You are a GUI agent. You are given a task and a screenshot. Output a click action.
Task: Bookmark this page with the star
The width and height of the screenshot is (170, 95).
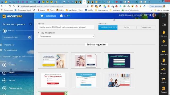pos(87,6)
